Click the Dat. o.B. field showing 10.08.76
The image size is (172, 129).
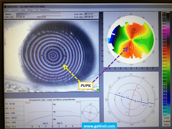(x=21, y=17)
